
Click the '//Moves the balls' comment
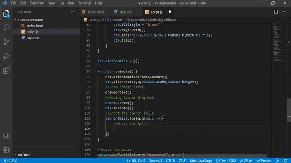[x=130, y=124]
